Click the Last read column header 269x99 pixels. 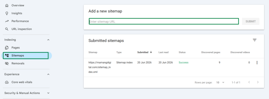coord(163,52)
